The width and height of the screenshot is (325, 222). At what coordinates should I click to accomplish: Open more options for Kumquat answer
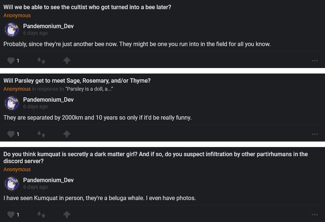click(315, 215)
